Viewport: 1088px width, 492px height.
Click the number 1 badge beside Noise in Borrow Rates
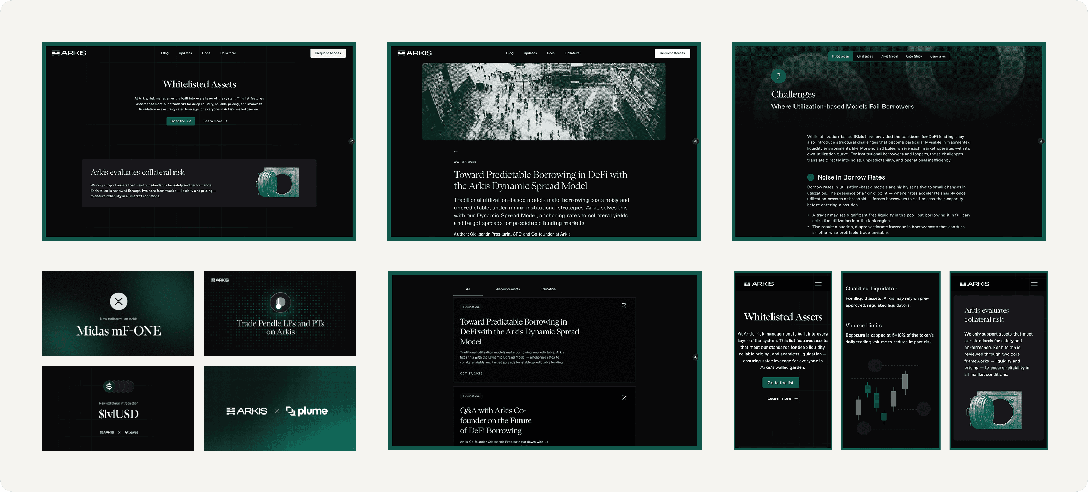pyautogui.click(x=810, y=177)
